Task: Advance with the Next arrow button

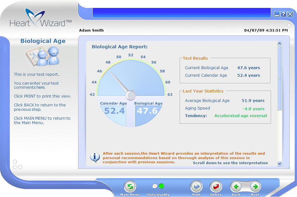Action: click(x=255, y=187)
